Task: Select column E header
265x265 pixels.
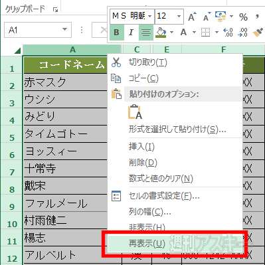Action: [x=167, y=50]
